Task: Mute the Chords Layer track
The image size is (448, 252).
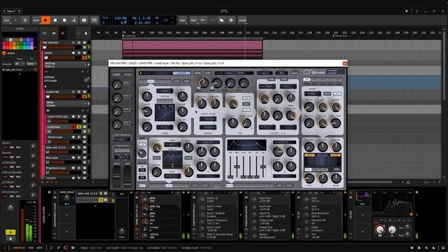Action: pos(85,137)
